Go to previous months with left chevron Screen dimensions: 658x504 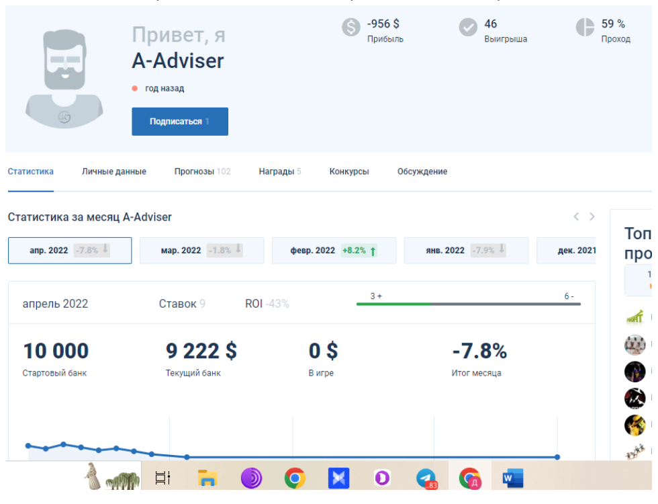pyautogui.click(x=576, y=216)
